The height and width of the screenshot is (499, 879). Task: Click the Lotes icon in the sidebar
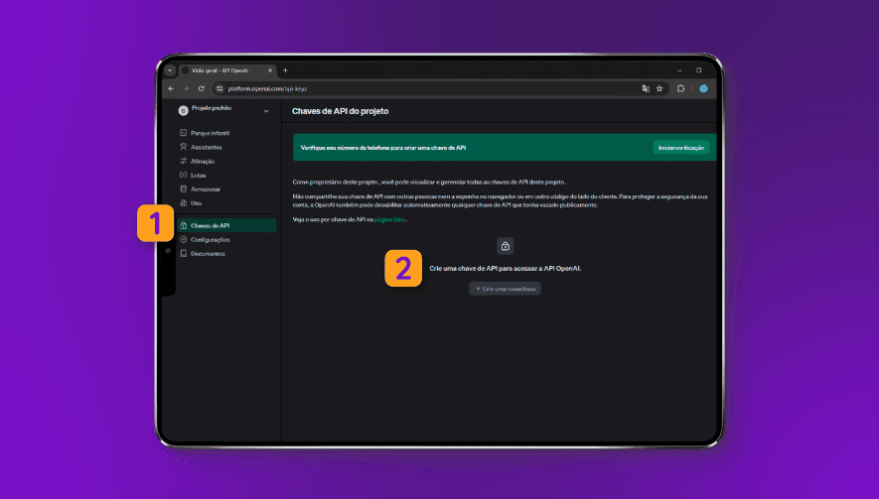(184, 176)
